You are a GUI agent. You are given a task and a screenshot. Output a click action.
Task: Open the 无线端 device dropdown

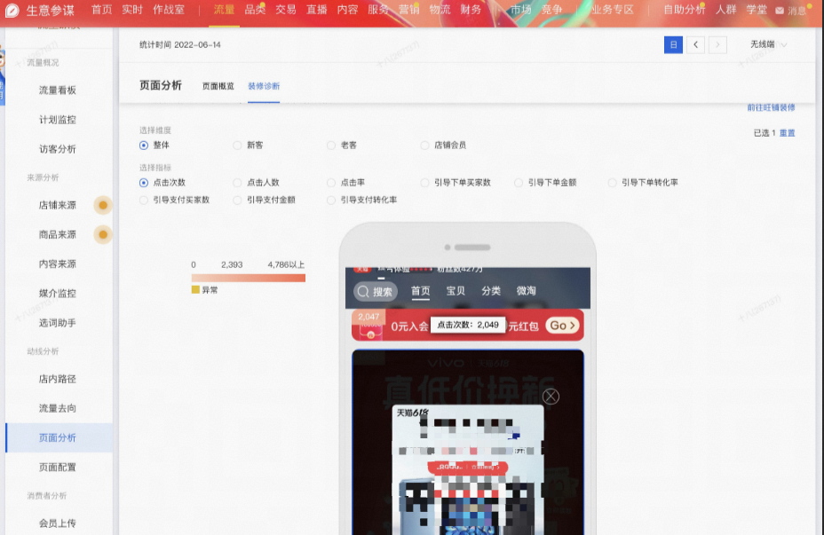[x=768, y=44]
